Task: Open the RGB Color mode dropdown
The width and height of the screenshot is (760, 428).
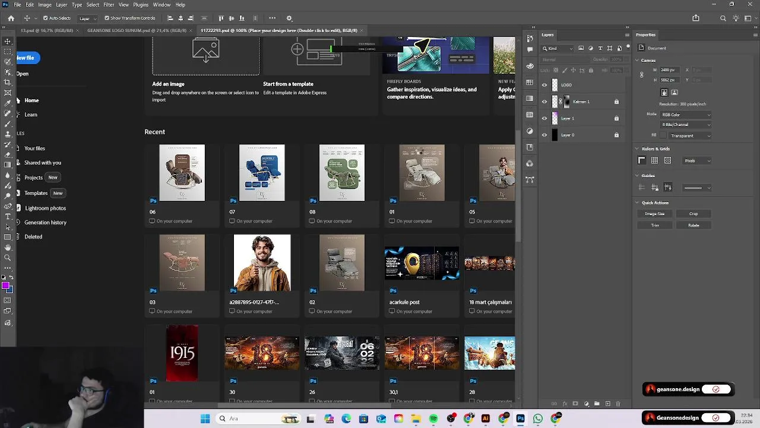Action: (x=686, y=115)
